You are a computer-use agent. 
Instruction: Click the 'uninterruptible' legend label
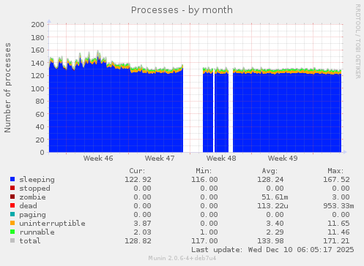point(52,224)
